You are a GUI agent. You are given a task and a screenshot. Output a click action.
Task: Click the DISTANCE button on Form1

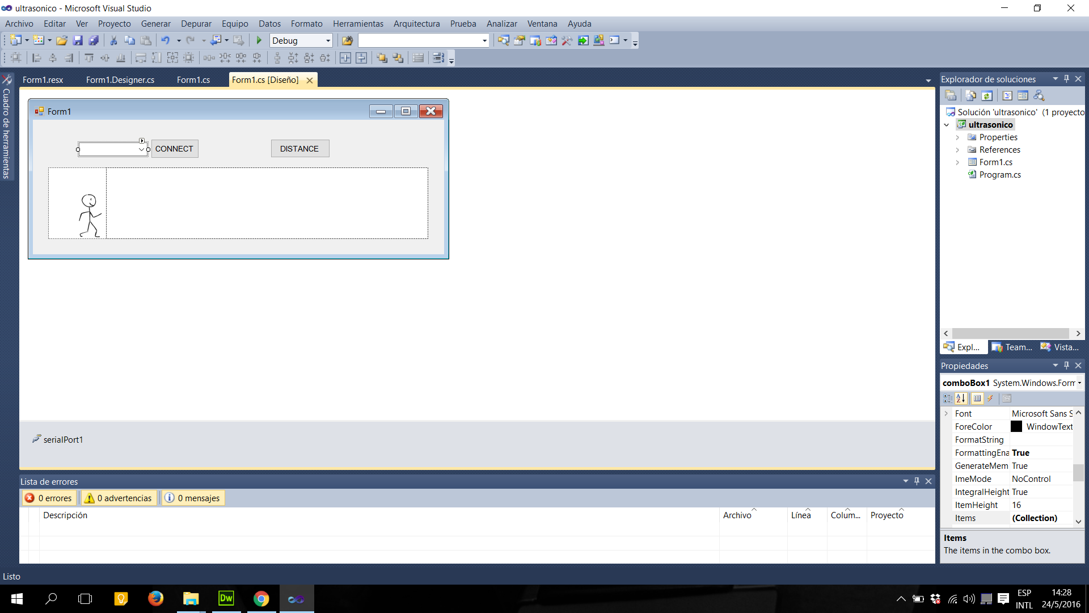[300, 149]
